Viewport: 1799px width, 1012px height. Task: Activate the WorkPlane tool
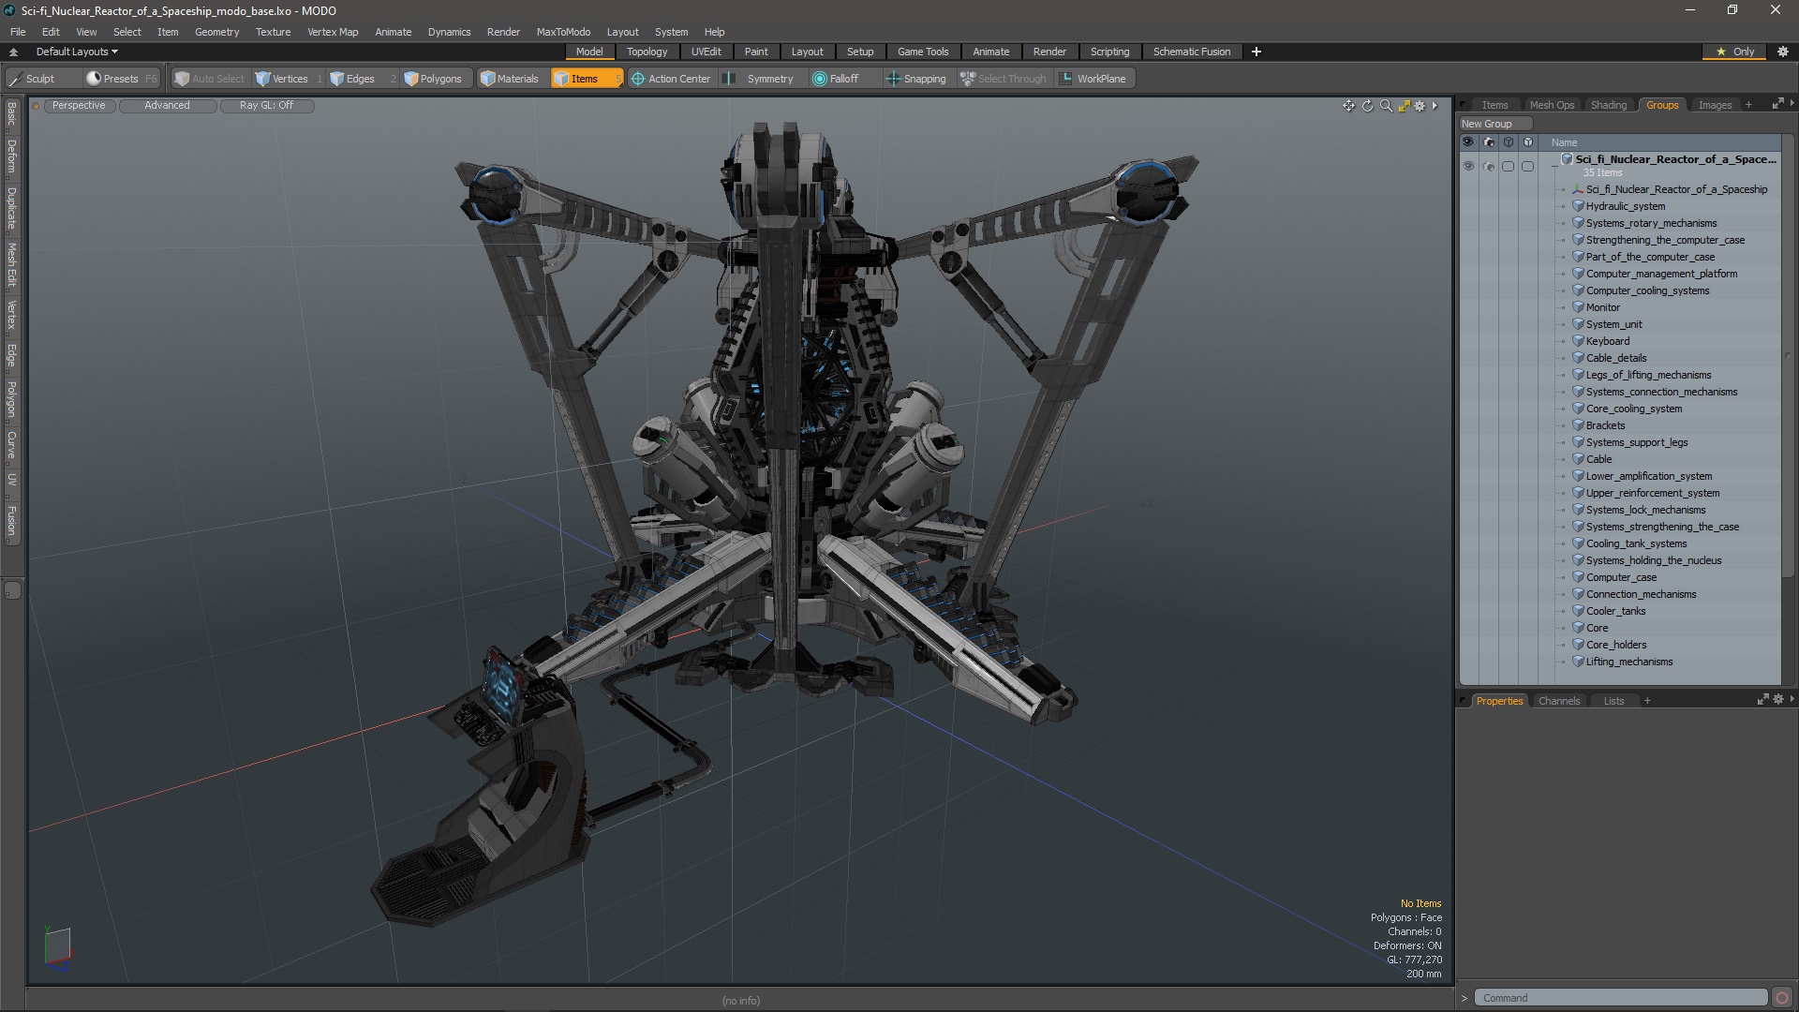(x=1093, y=79)
